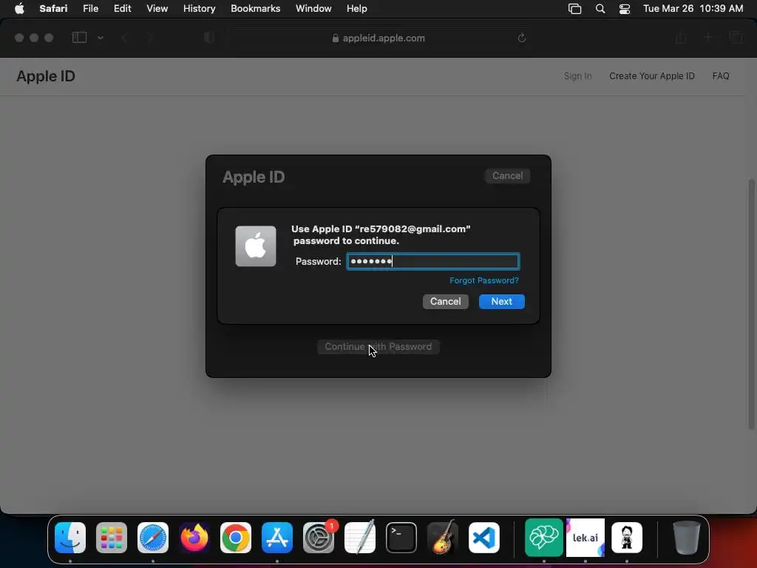Launch Firefox from the dock
757x568 pixels.
(194, 538)
